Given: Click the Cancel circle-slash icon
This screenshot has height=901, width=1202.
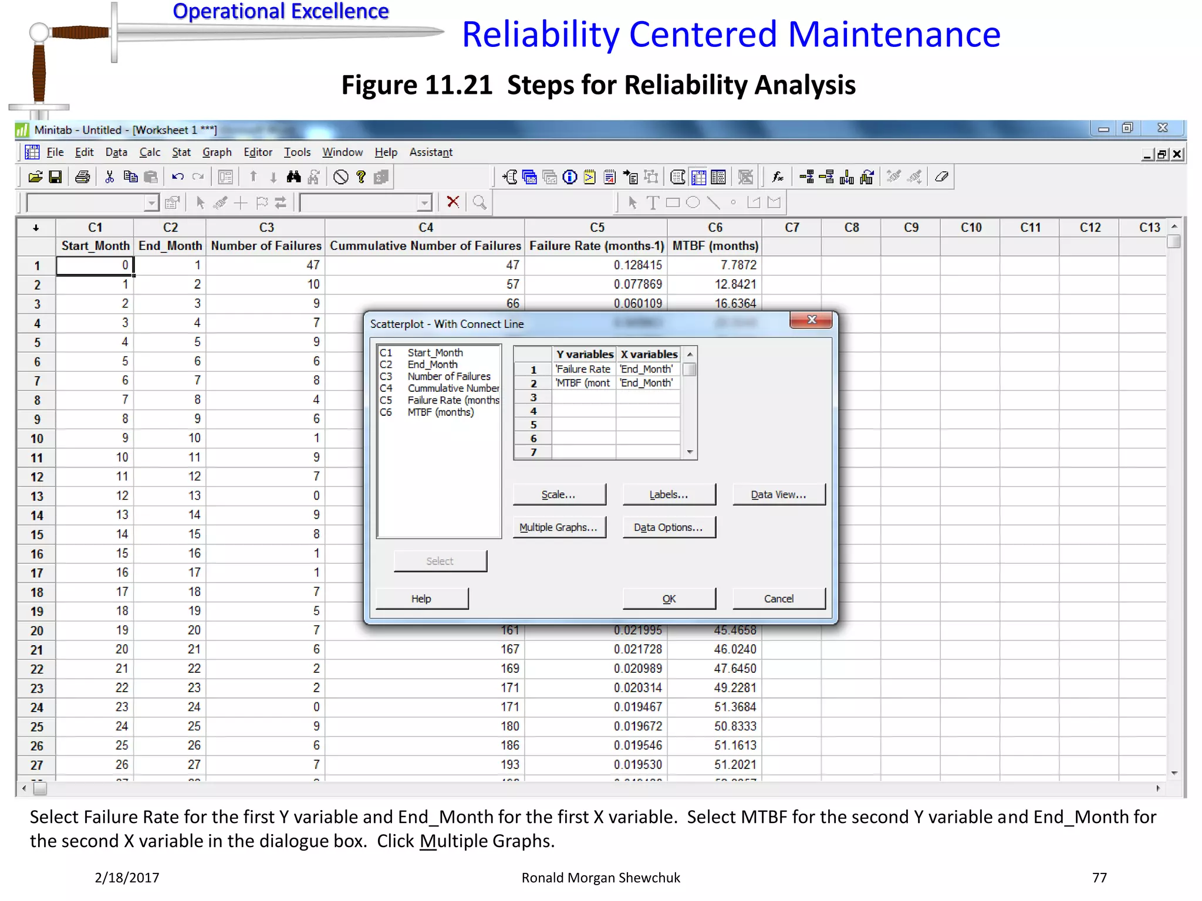Looking at the screenshot, I should pyautogui.click(x=341, y=177).
